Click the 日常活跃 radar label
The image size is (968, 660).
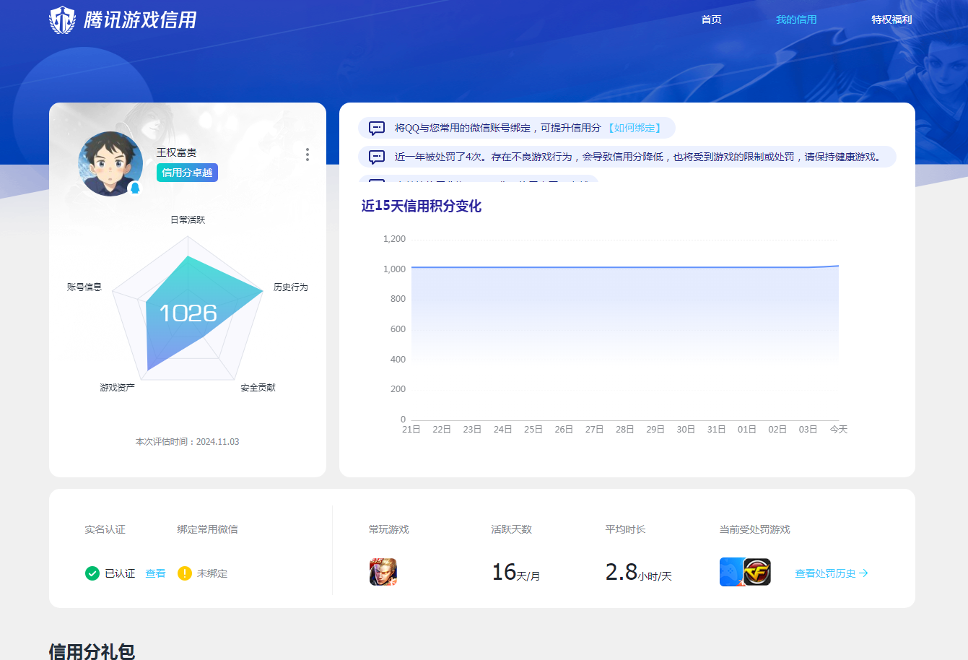click(x=188, y=220)
